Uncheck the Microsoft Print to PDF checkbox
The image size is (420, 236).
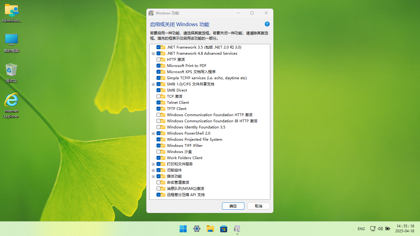pyautogui.click(x=158, y=65)
